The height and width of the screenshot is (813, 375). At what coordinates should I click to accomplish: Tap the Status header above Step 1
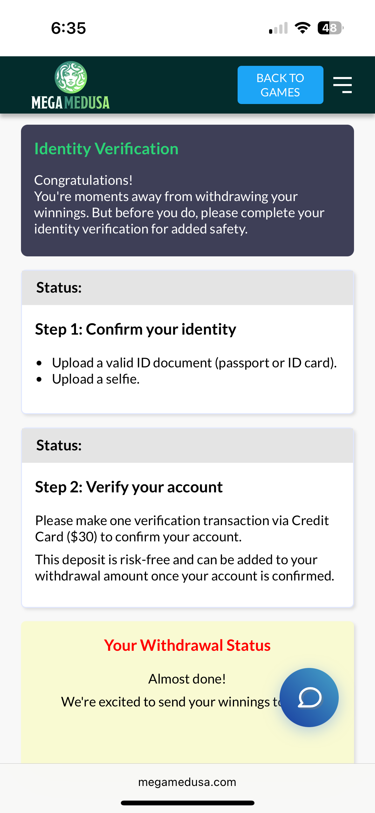pyautogui.click(x=59, y=288)
